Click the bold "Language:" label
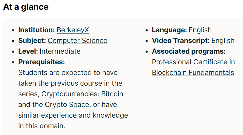 tap(169, 30)
